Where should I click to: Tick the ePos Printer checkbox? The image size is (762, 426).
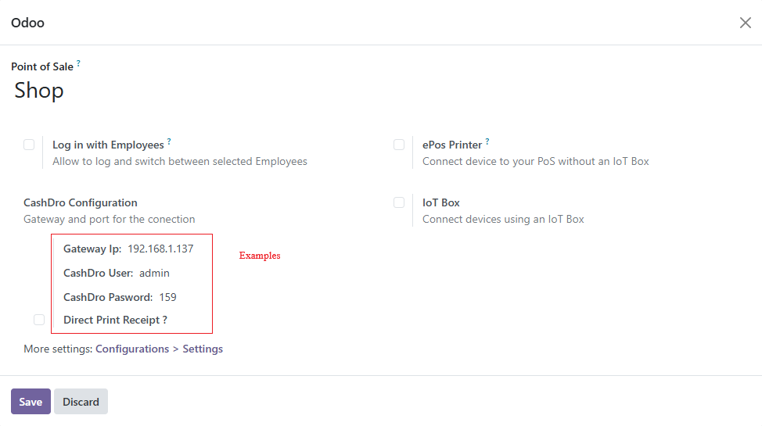click(x=399, y=145)
